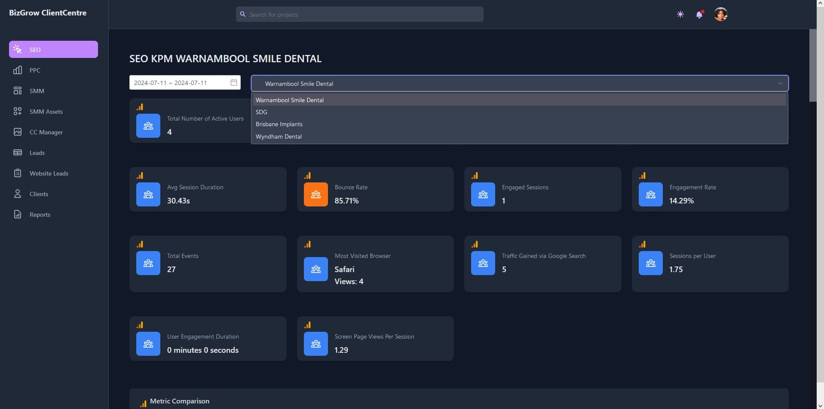Screen dimensions: 824x409
Task: Toggle light/dark theme sun icon
Action: click(x=680, y=14)
